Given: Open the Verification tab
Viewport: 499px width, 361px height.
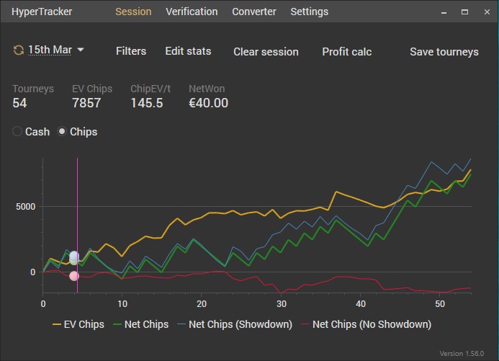Looking at the screenshot, I should coord(192,12).
